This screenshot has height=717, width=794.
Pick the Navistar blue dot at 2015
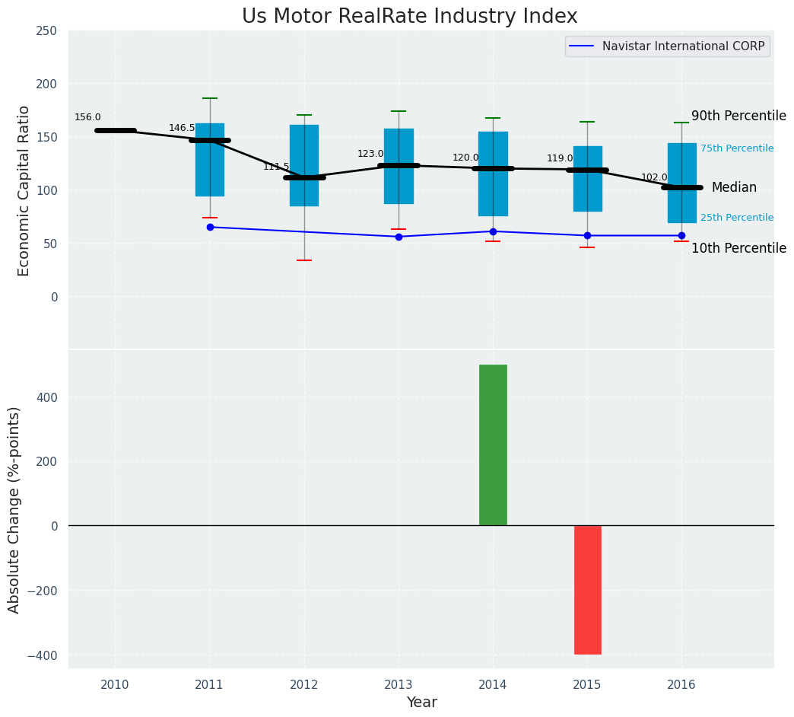587,235
